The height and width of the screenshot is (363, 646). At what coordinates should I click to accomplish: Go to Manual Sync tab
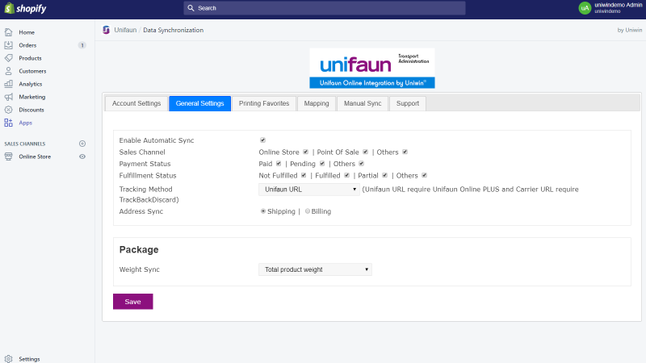click(363, 103)
